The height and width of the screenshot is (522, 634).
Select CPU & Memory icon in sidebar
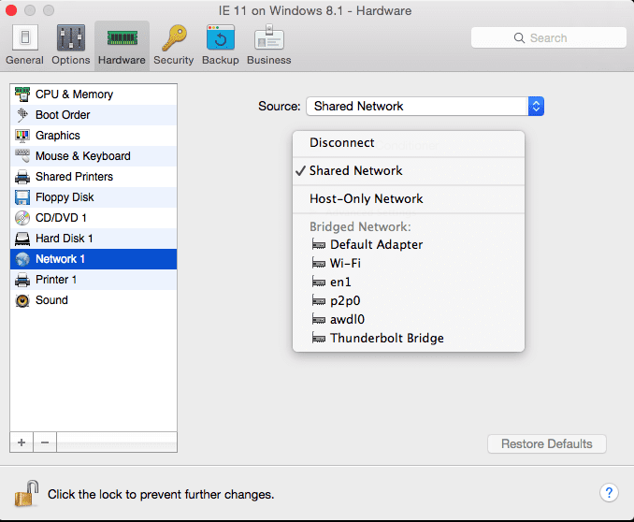tap(22, 94)
